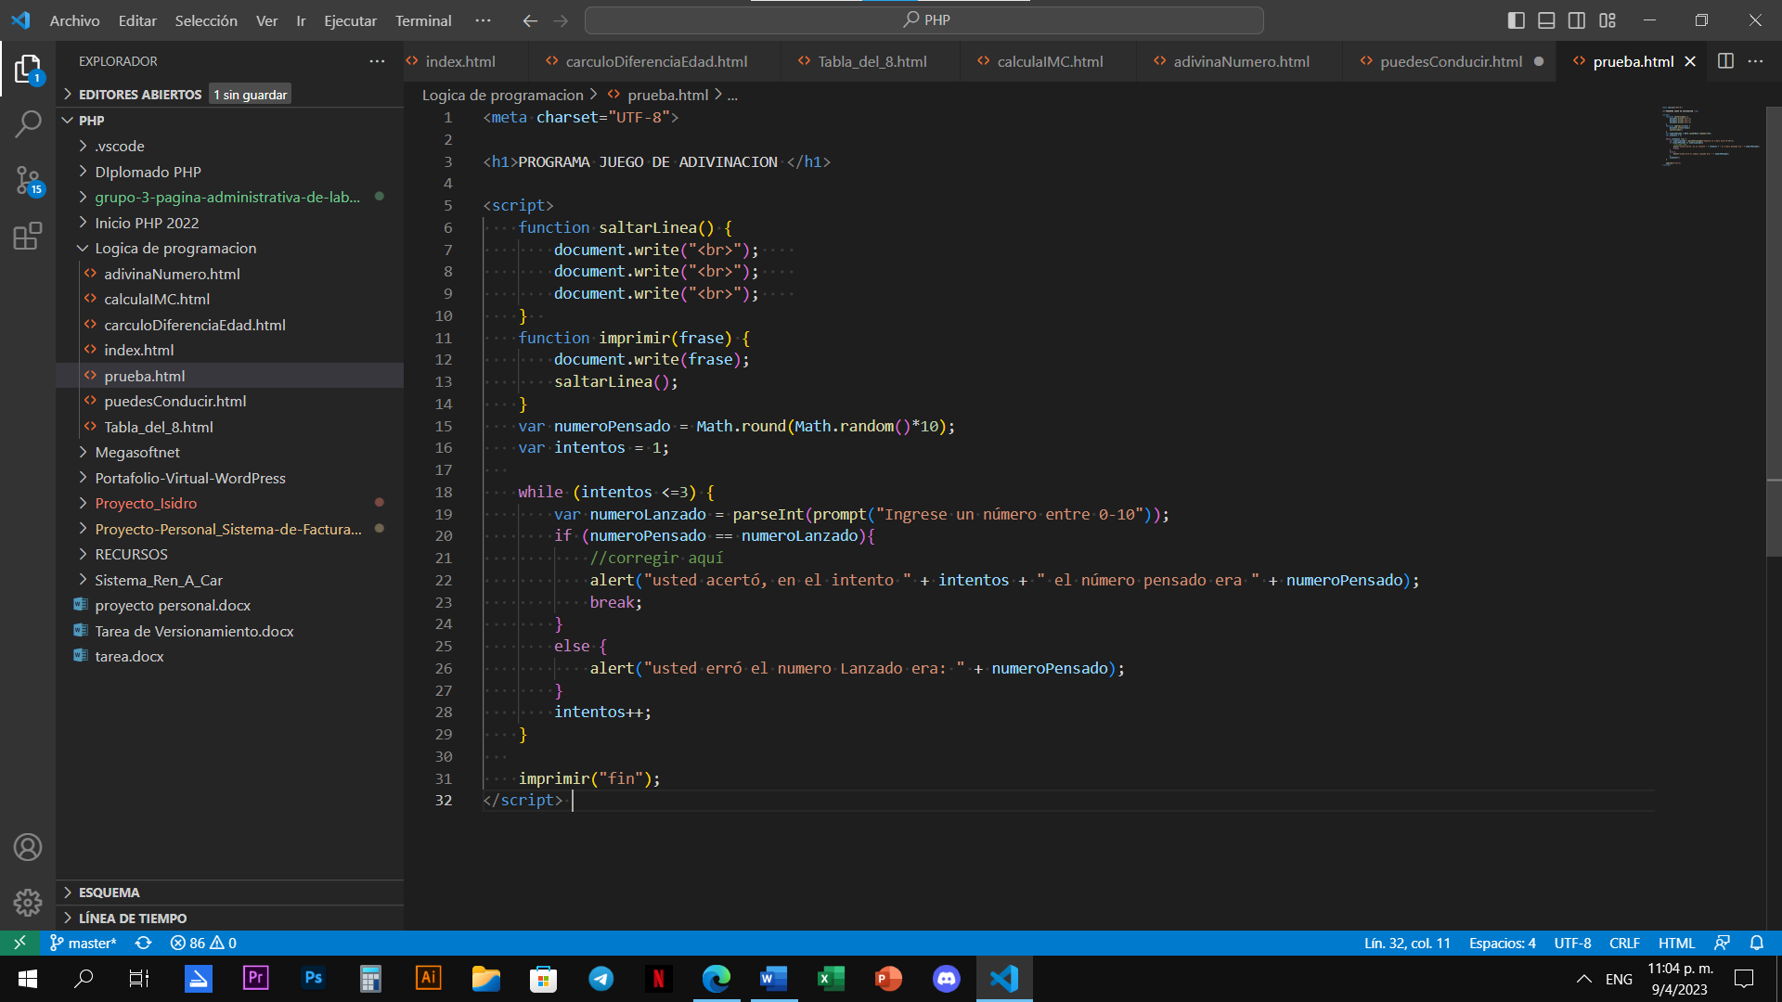This screenshot has height=1002, width=1782.
Task: Switch to the calculaIMC.html tab
Action: (x=1050, y=61)
